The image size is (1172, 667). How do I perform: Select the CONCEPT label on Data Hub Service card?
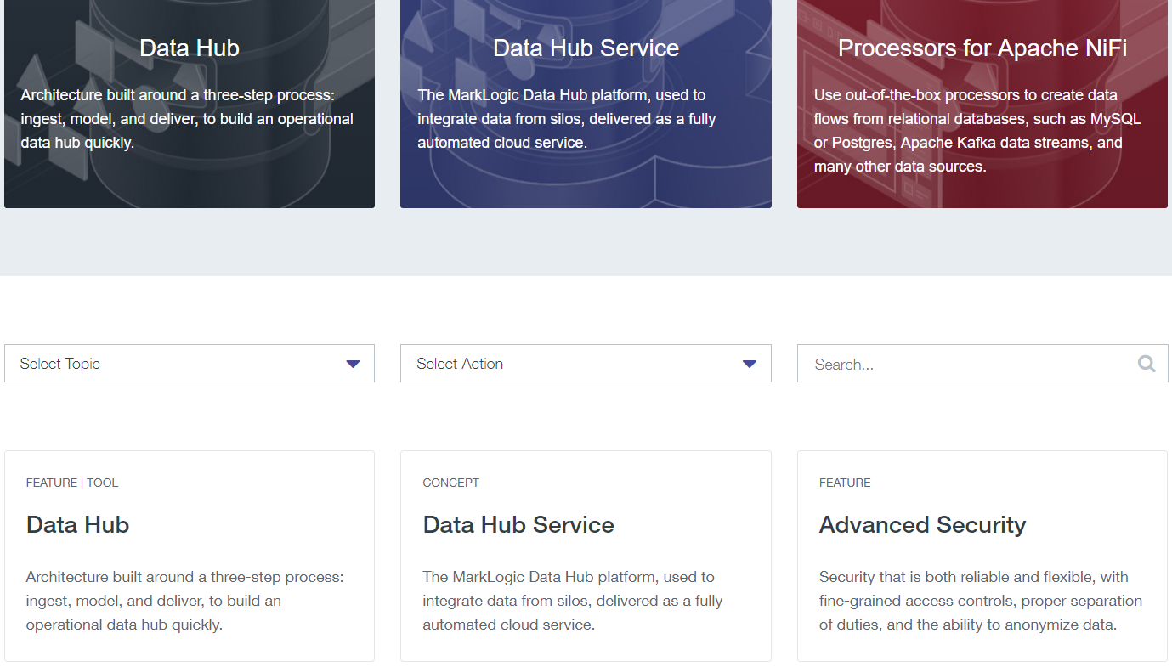(450, 482)
